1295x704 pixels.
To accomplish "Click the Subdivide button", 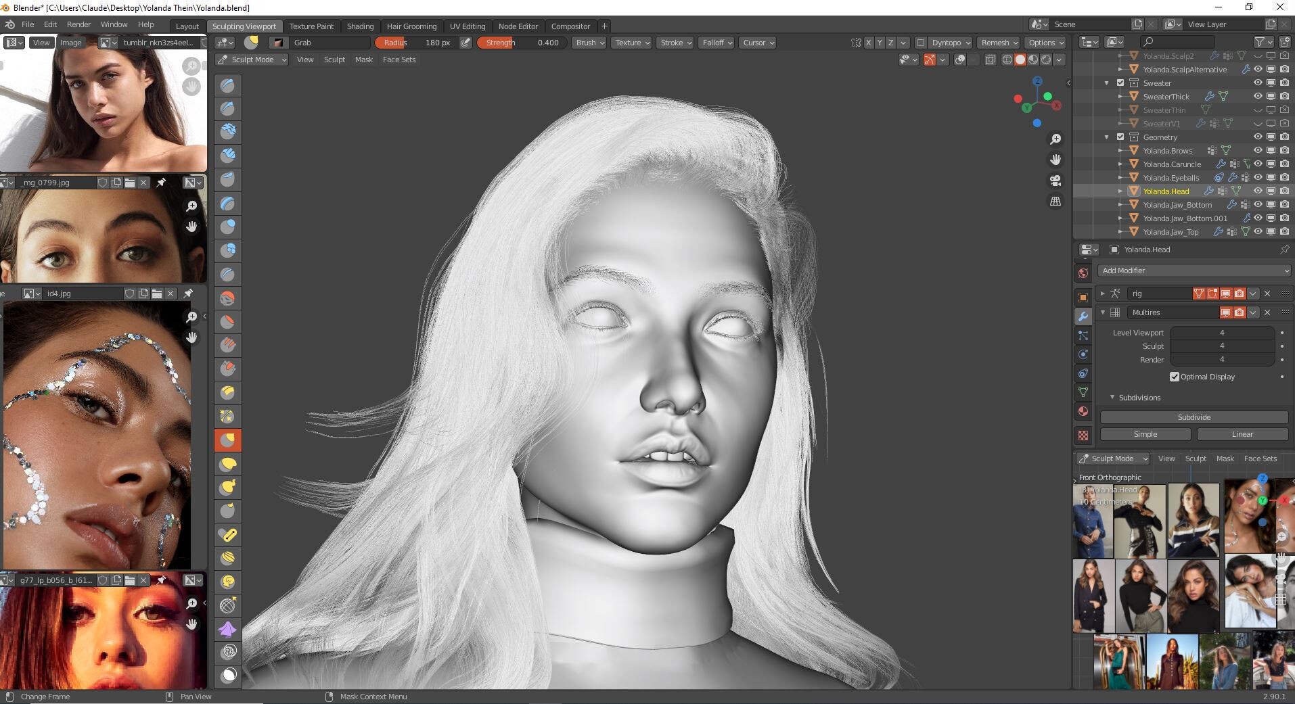I will pyautogui.click(x=1194, y=417).
